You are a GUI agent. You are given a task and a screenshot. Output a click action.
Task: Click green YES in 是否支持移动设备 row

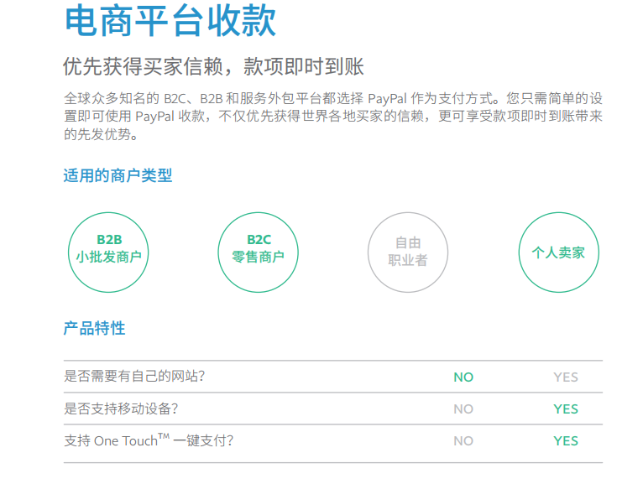(x=566, y=409)
